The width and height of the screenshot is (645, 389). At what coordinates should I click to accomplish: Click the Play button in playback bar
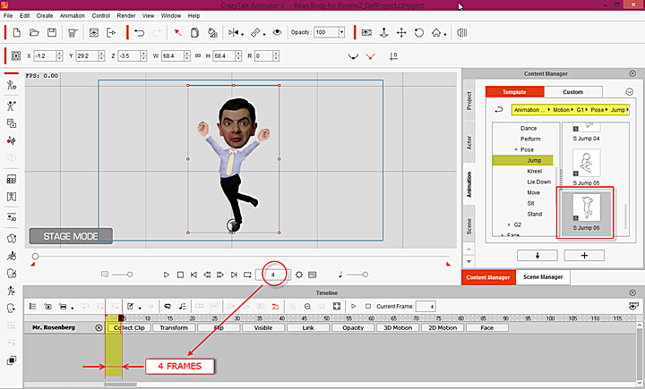coord(167,275)
